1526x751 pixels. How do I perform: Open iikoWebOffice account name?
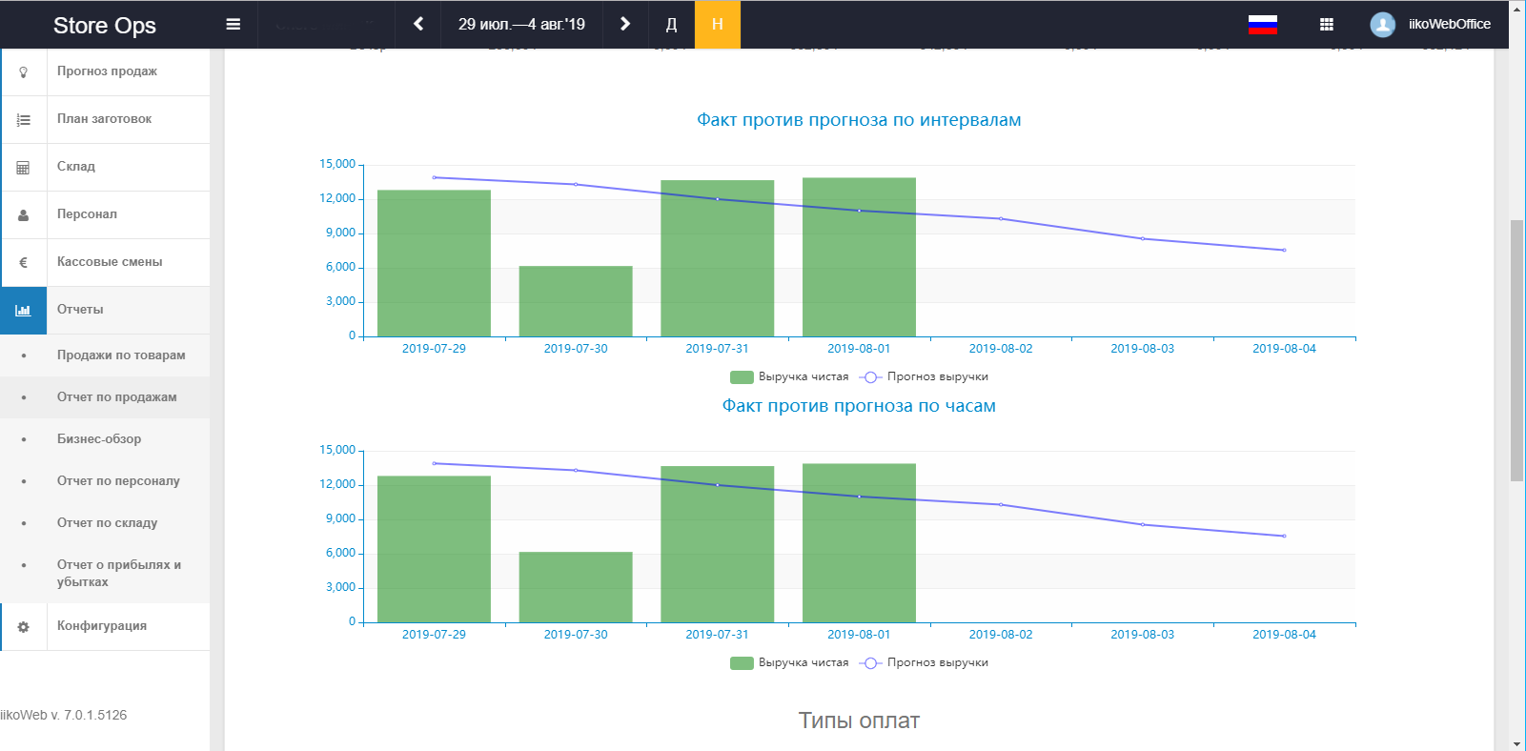1449,25
